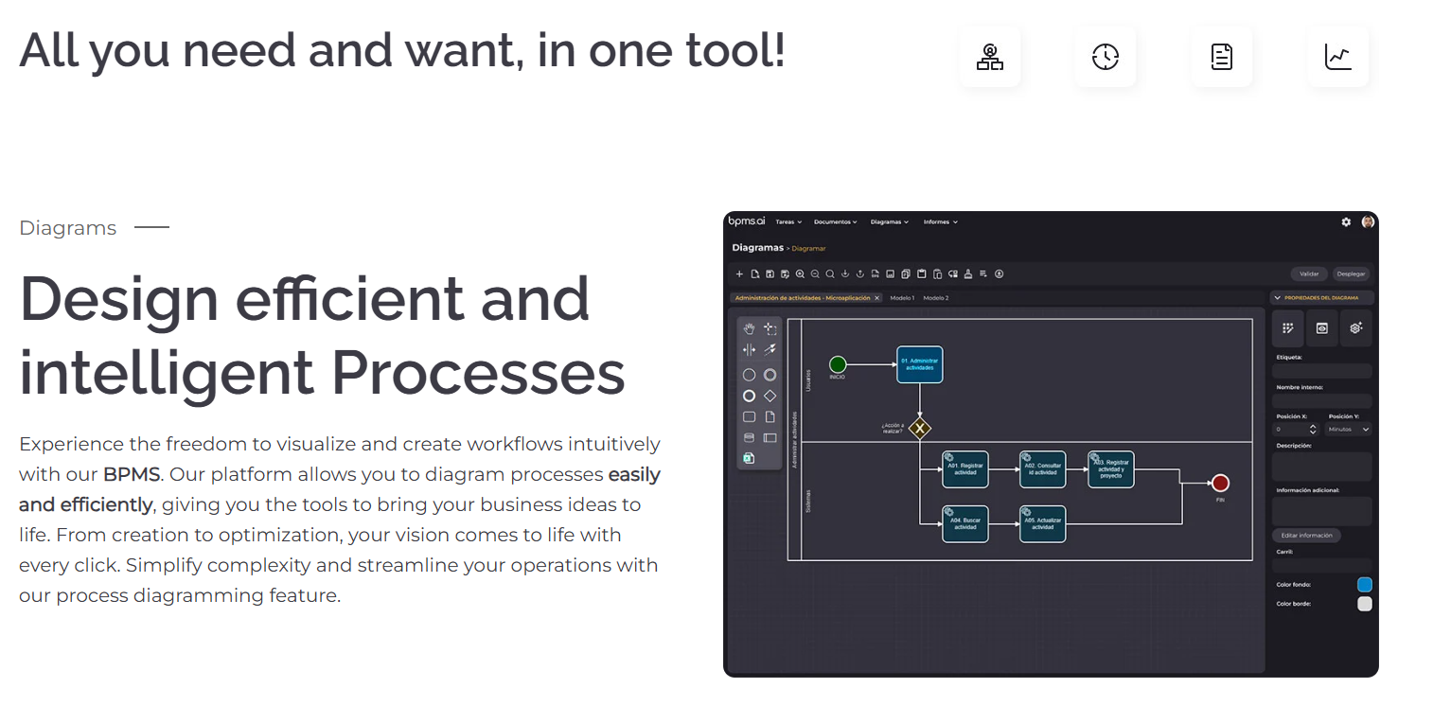Click the Desplegar button
The height and width of the screenshot is (706, 1451).
pos(1352,274)
